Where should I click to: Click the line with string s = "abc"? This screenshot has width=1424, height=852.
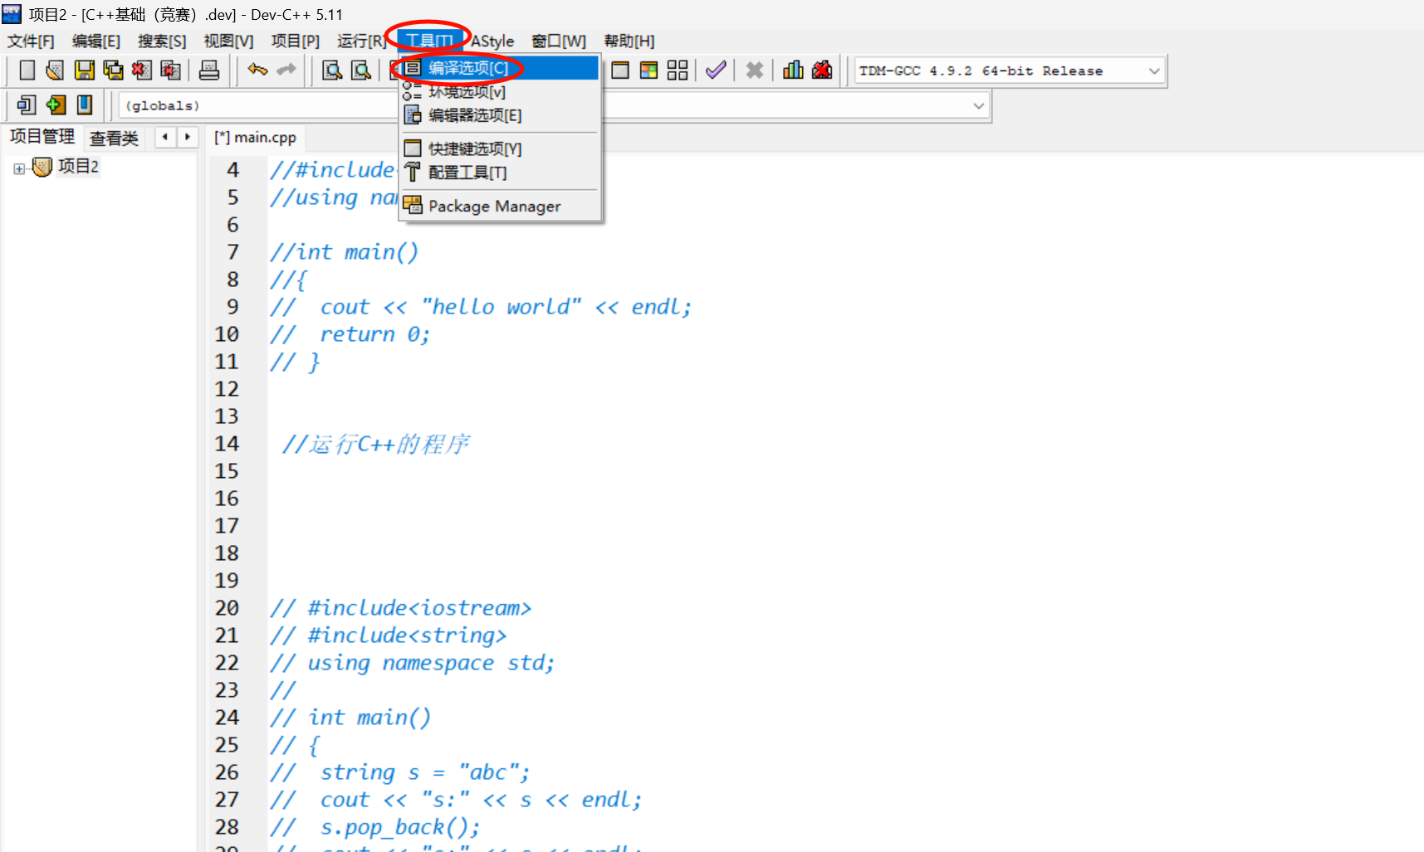(399, 772)
